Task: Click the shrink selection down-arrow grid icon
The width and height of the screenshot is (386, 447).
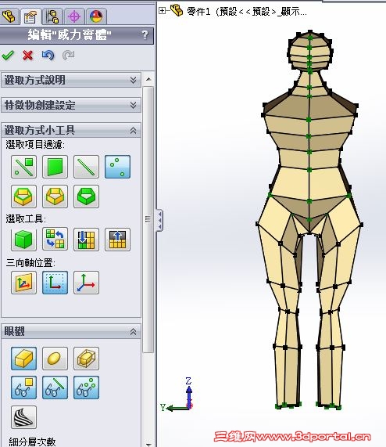Action: coord(86,240)
